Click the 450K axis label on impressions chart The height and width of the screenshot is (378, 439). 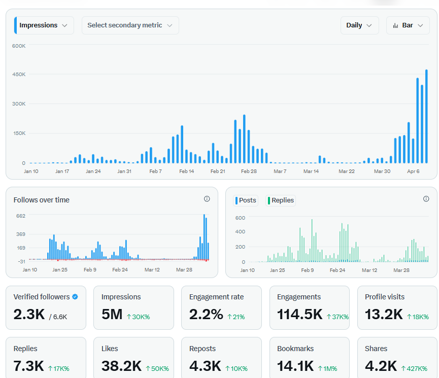point(19,74)
